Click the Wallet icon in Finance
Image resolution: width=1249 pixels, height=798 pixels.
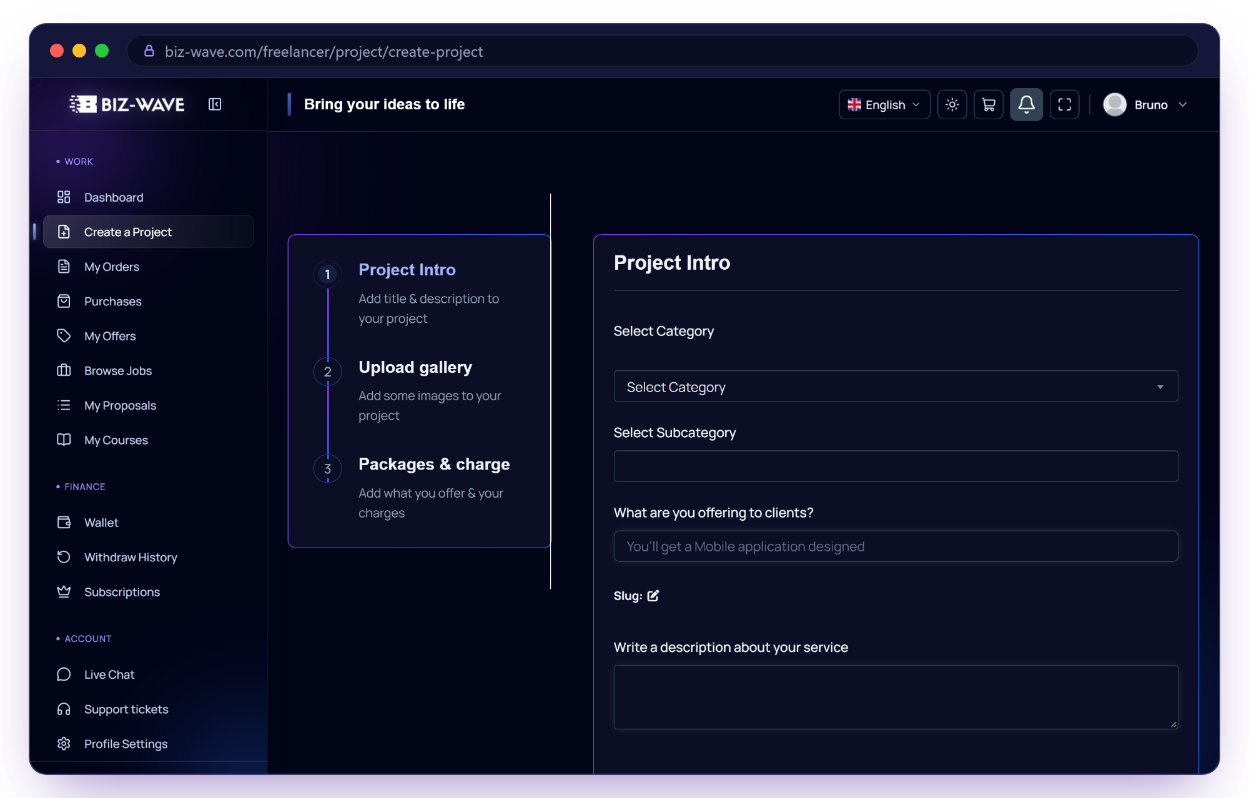pyautogui.click(x=64, y=522)
